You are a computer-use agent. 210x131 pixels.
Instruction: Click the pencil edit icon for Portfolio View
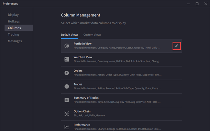coord(177,46)
